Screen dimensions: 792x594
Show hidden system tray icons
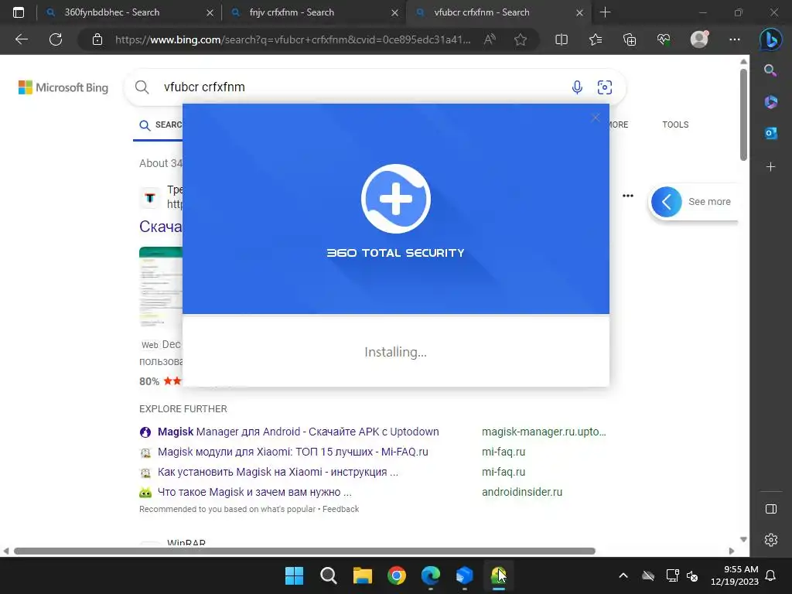pyautogui.click(x=623, y=575)
